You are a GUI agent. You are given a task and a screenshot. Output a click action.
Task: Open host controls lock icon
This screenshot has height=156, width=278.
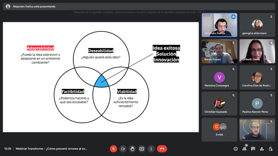270,149
